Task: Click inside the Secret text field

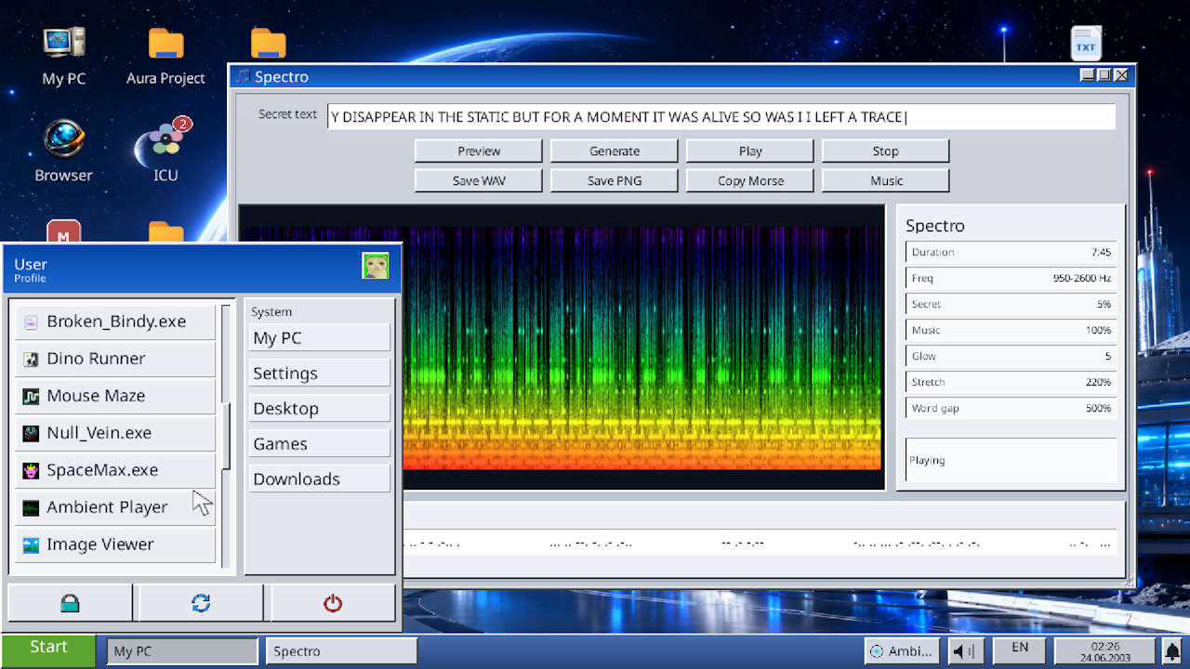Action: [x=721, y=117]
